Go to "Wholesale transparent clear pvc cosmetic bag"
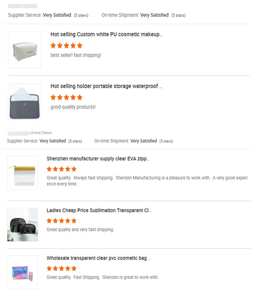The image size is (257, 293). point(99,258)
